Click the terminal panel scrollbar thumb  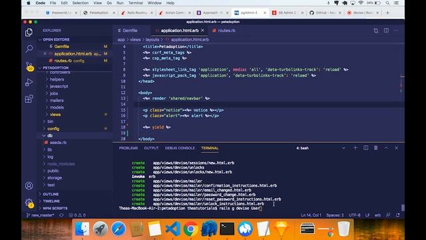pos(403,207)
